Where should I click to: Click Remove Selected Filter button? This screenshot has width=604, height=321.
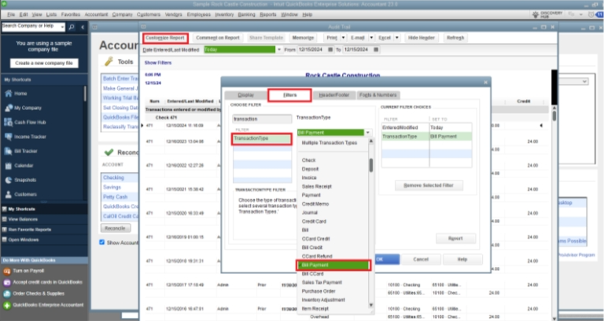coord(429,185)
